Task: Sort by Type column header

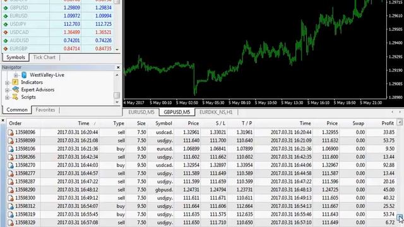Action: pos(119,124)
